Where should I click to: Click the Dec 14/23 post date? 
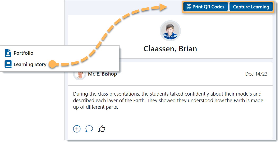point(256,74)
